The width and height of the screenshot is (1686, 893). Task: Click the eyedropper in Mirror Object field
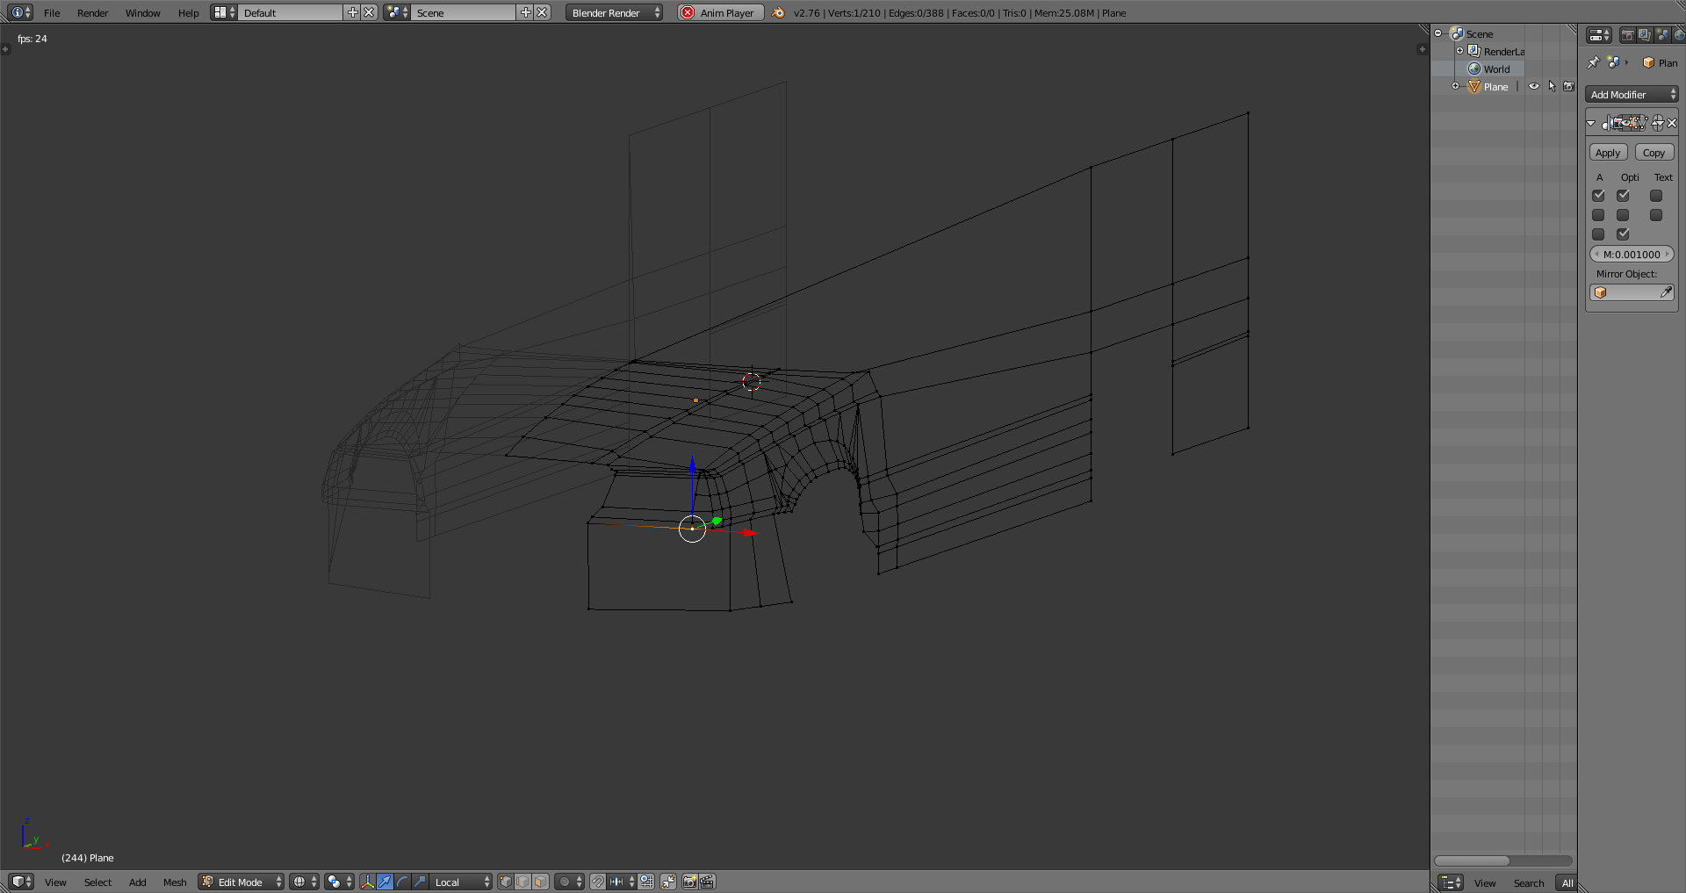point(1666,292)
